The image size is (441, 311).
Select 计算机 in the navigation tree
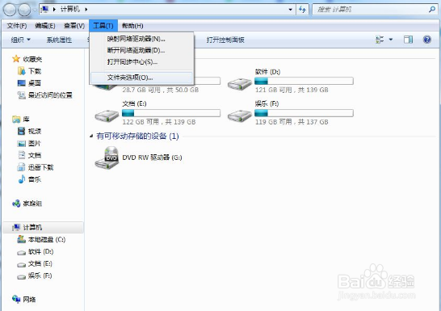click(43, 227)
